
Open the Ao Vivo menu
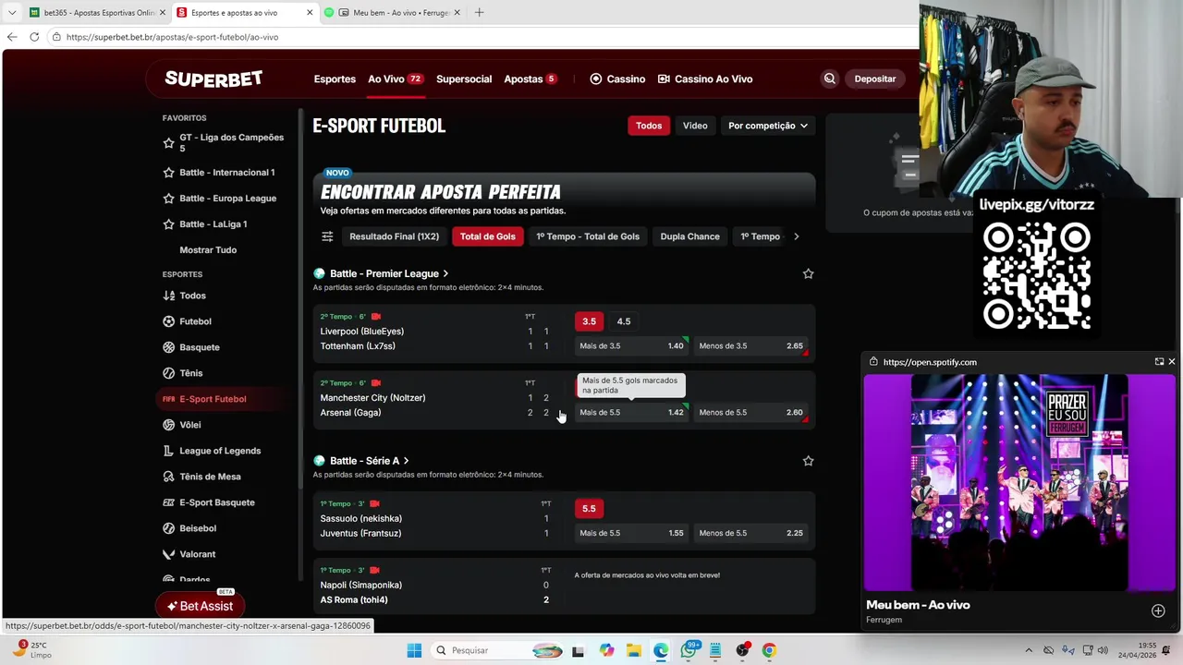(x=396, y=79)
